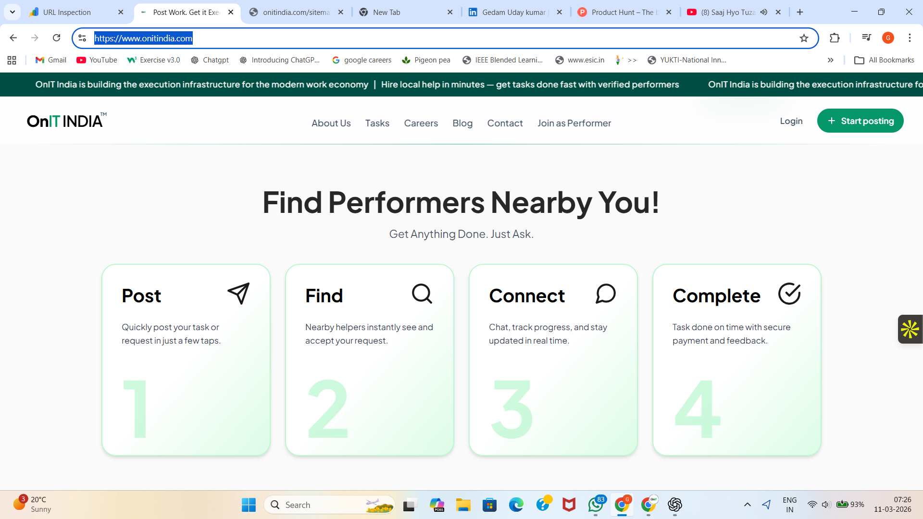Open the tab search dropdown arrow
Image resolution: width=923 pixels, height=519 pixels.
point(12,12)
